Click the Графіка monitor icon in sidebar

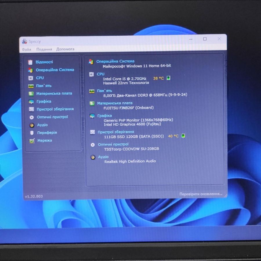(31, 101)
